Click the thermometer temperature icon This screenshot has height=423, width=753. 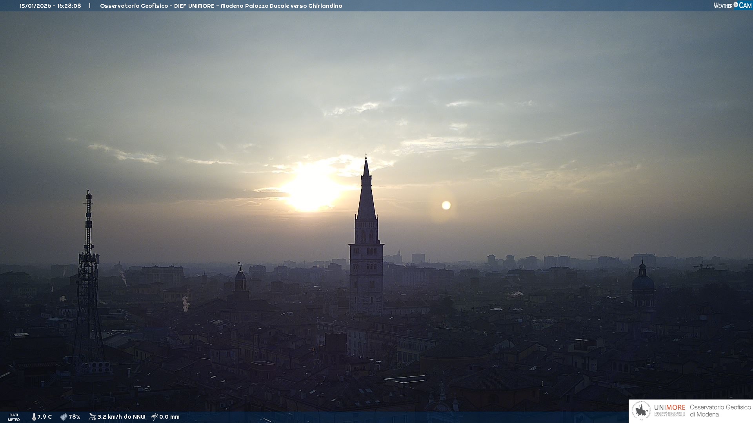[34, 417]
